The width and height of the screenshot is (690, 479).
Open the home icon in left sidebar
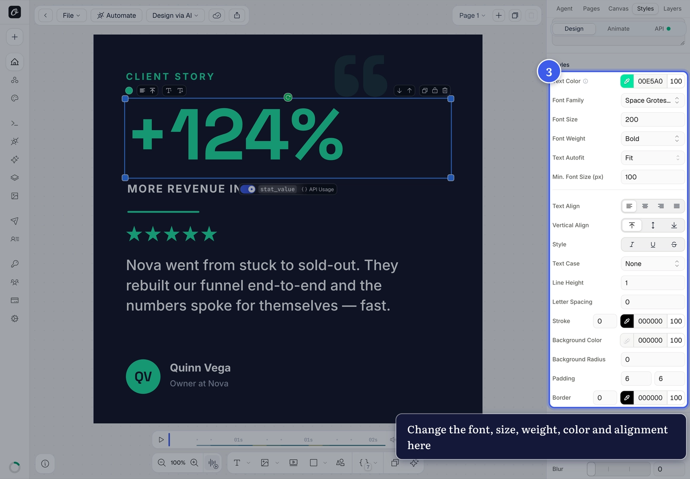(15, 62)
